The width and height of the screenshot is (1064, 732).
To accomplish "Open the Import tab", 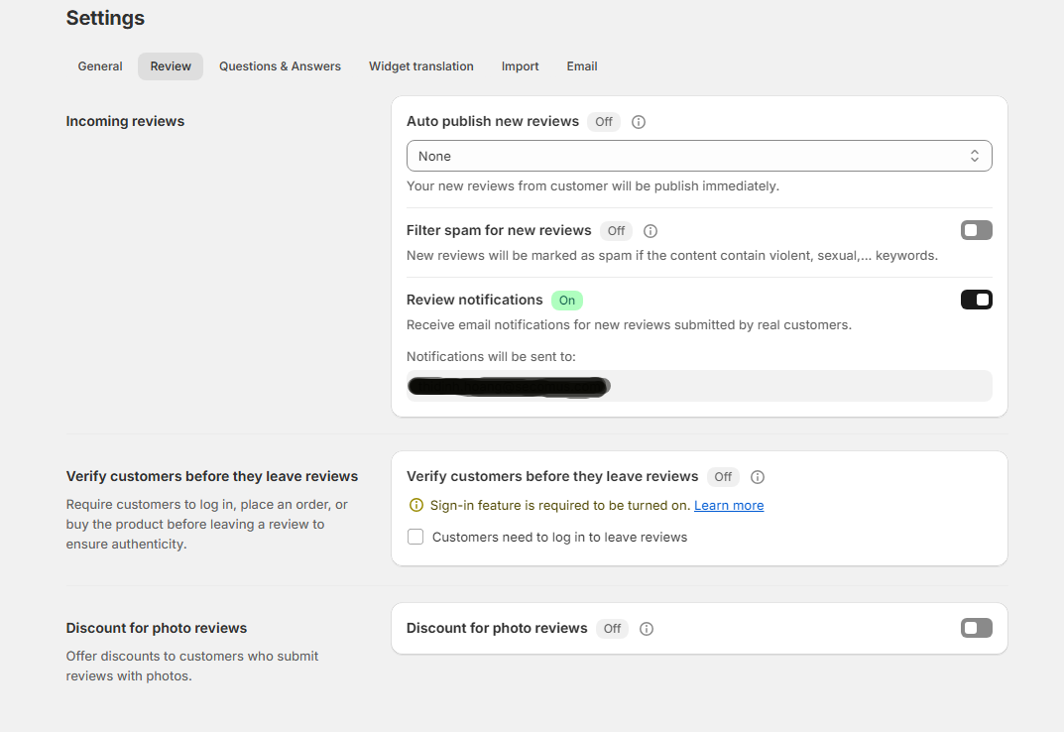I will coord(520,66).
